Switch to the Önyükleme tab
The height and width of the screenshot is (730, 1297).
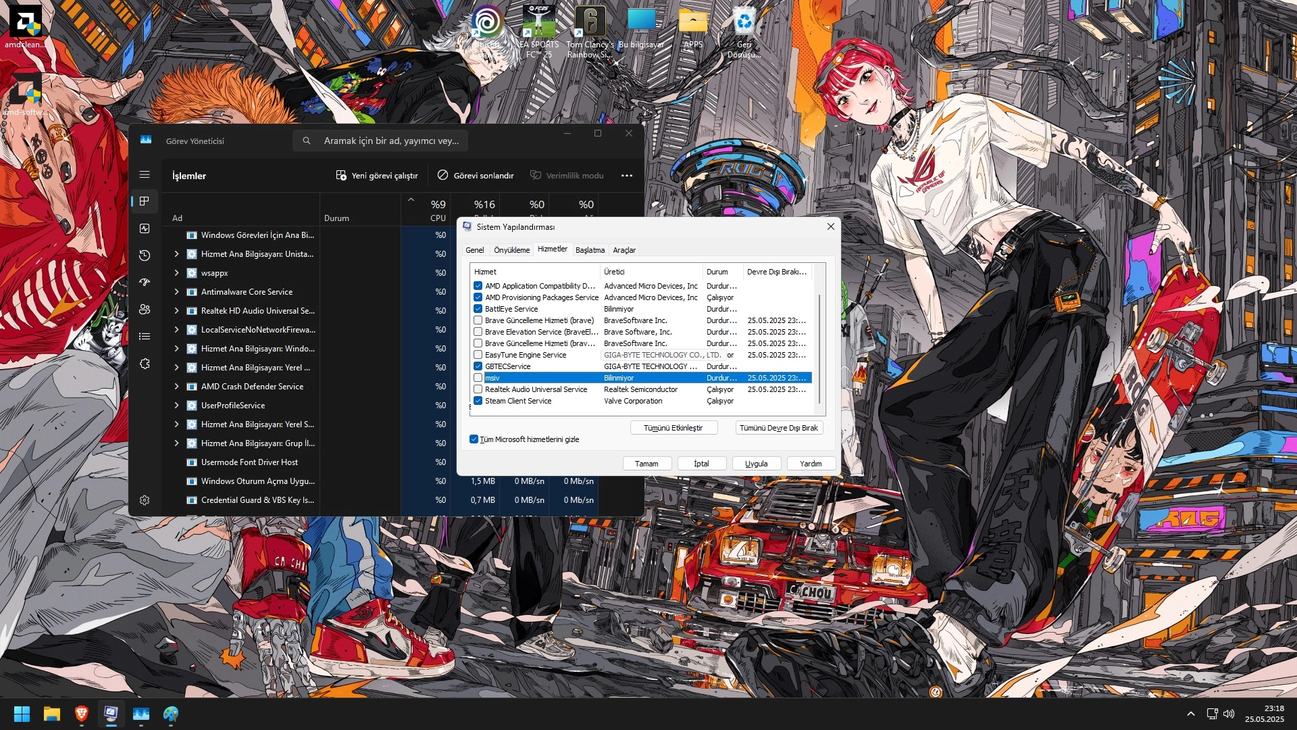[x=512, y=250]
